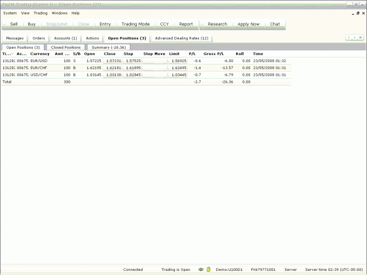Click Close price 1.57231 for EUR/USD
This screenshot has width=367, height=275.
click(x=113, y=61)
